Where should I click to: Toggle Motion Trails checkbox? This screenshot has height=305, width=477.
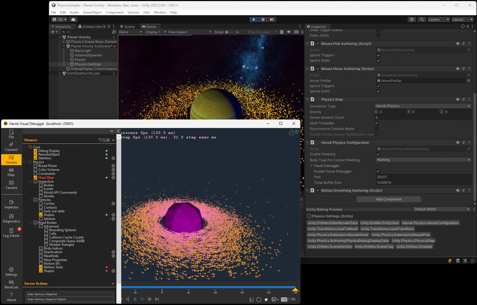point(41,267)
